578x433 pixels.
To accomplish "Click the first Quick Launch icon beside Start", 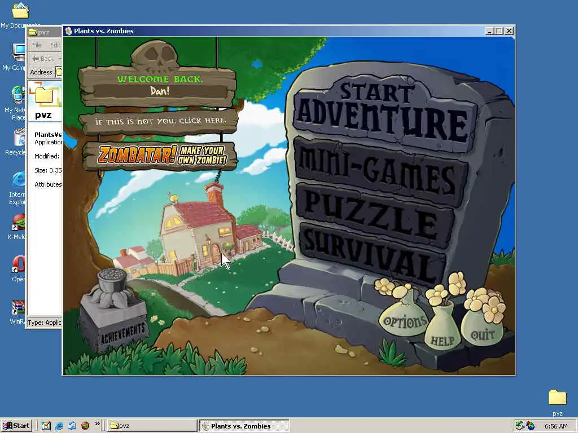I will (46, 426).
